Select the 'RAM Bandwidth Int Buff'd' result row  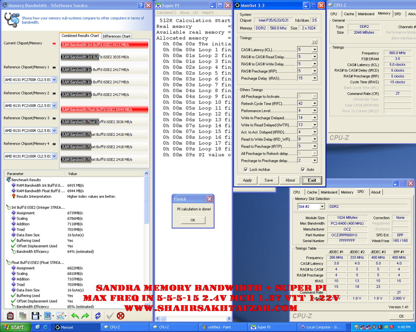tap(75, 185)
